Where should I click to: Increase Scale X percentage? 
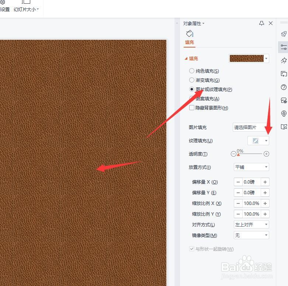(x=265, y=203)
